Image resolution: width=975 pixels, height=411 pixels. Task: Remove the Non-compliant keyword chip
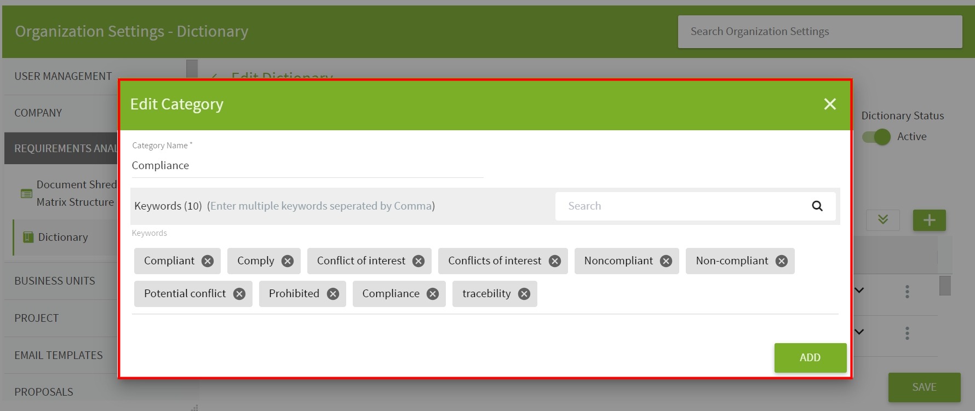782,261
